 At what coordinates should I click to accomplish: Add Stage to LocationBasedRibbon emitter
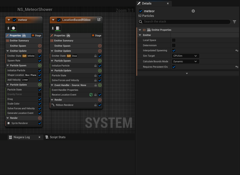coord(97,35)
